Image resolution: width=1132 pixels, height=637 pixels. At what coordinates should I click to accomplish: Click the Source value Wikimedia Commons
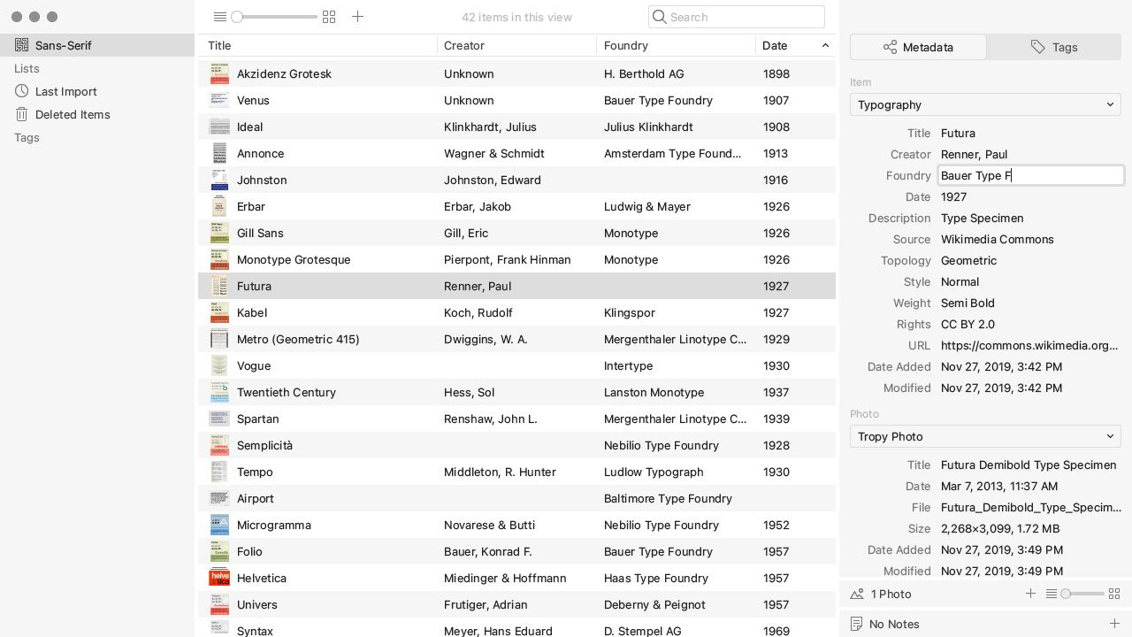pyautogui.click(x=998, y=239)
